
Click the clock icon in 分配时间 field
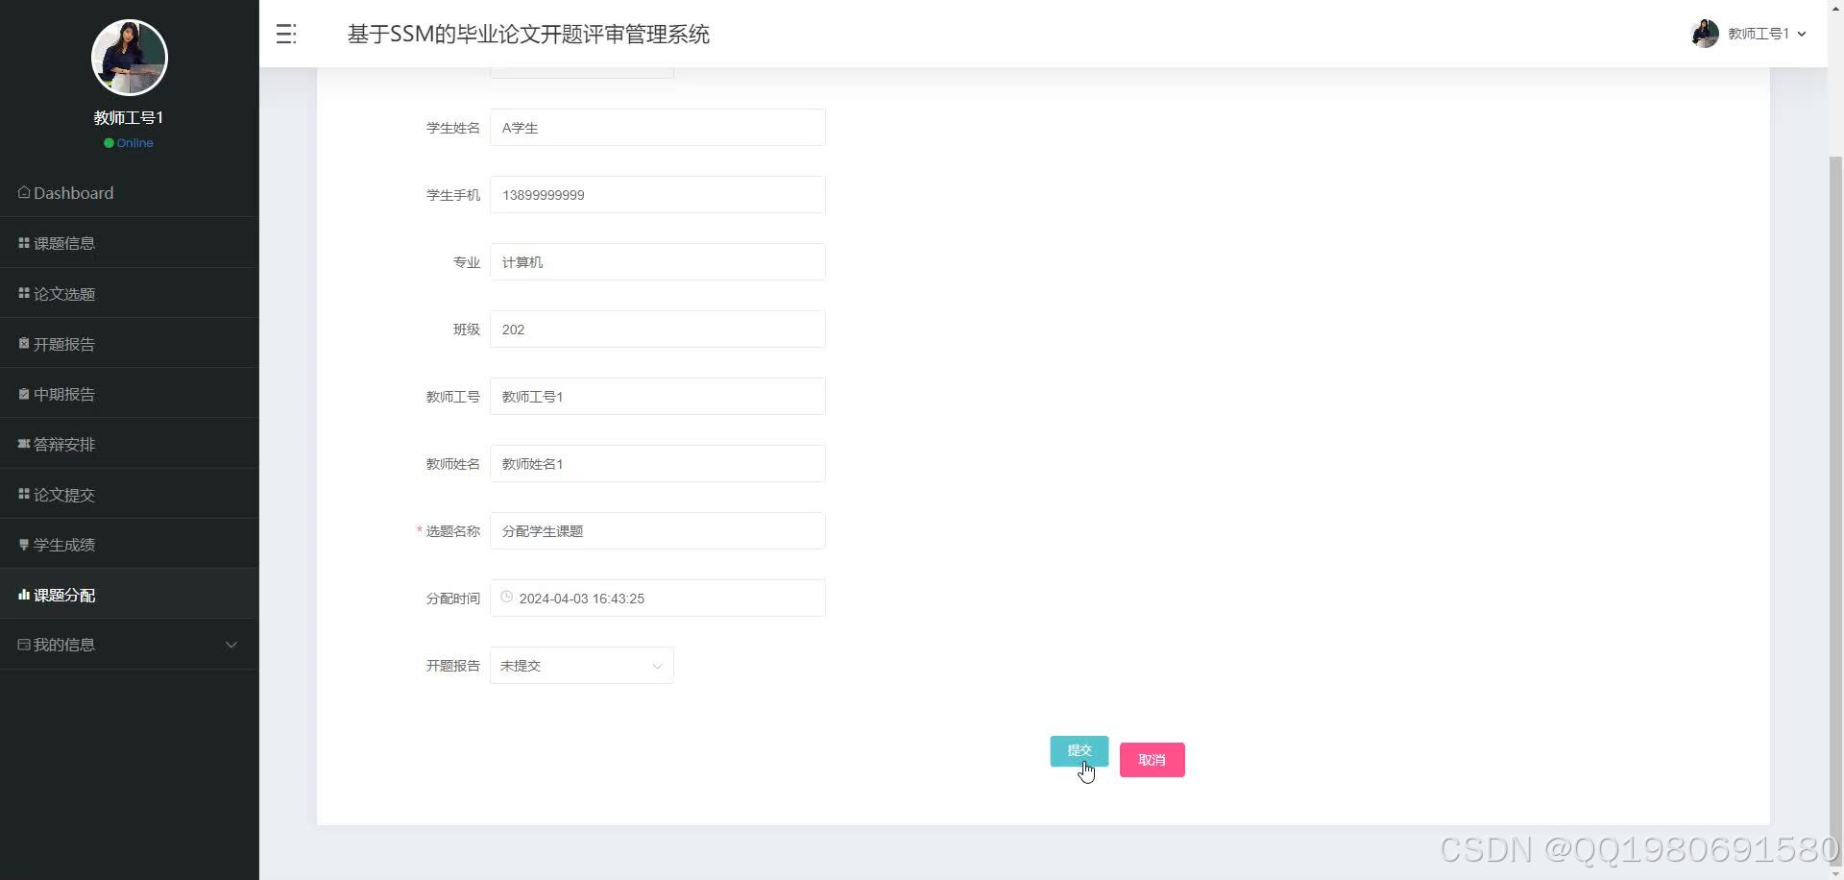tap(506, 597)
